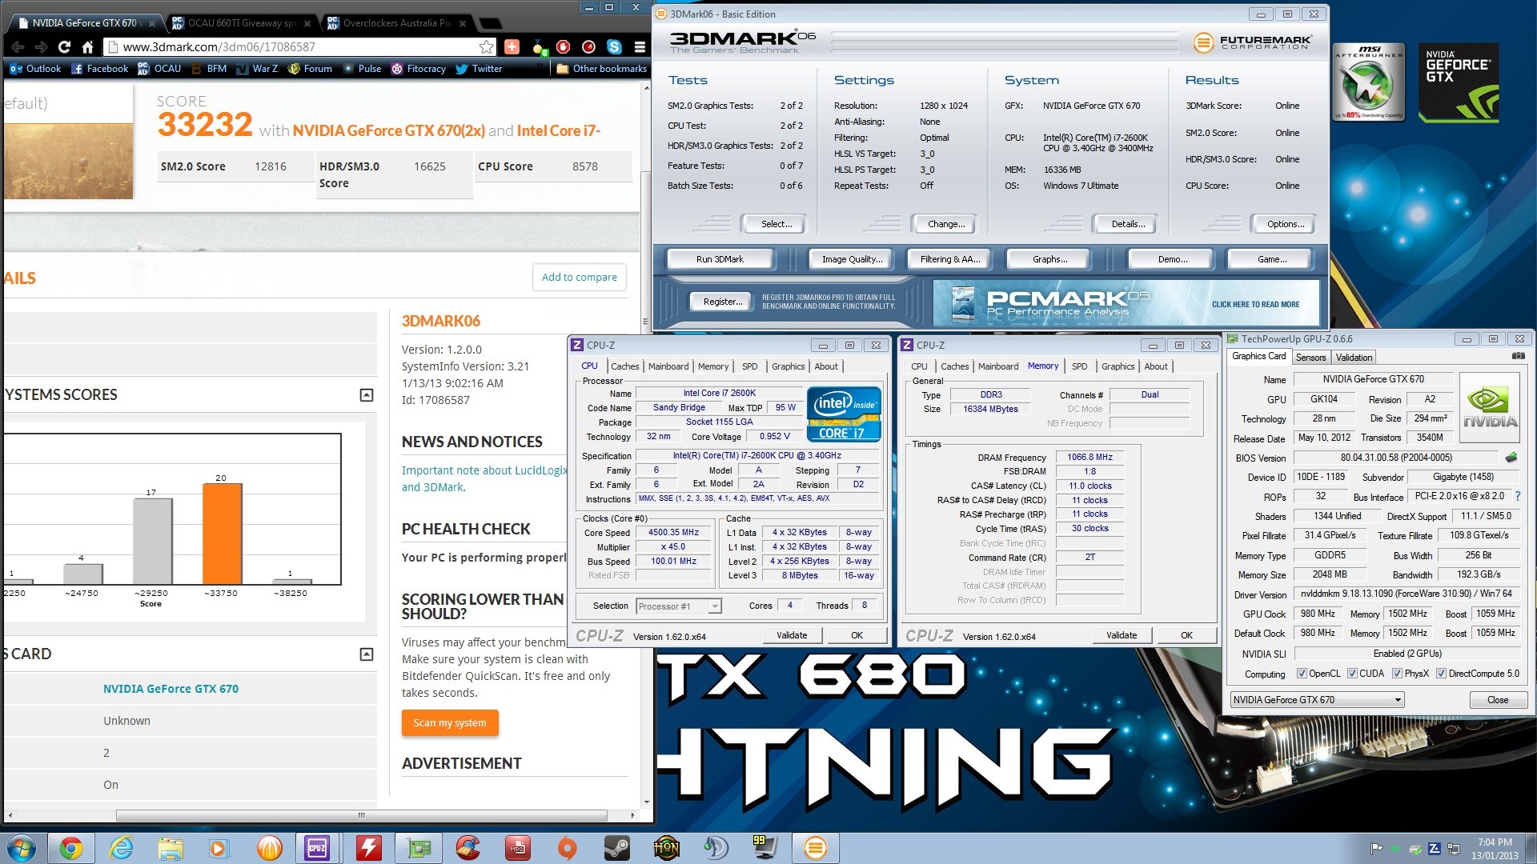Collapse the Graphics Card section on webpage
Viewport: 1537px width, 864px height.
(367, 654)
